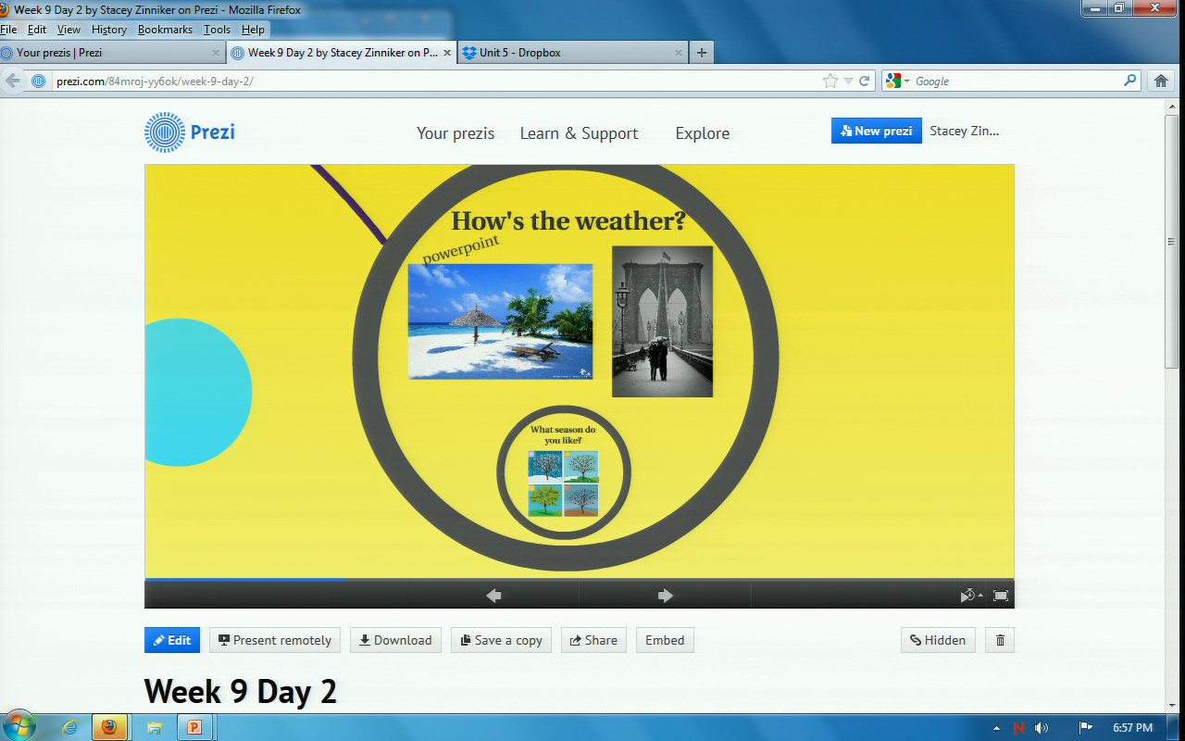Open search engine selector dropdown
Viewport: 1185px width, 741px height.
tap(897, 82)
